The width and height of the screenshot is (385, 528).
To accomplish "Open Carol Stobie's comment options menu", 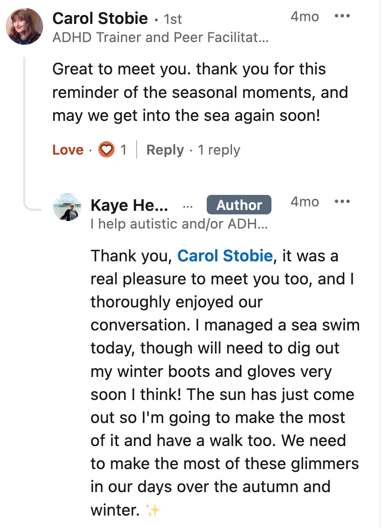I will [342, 17].
